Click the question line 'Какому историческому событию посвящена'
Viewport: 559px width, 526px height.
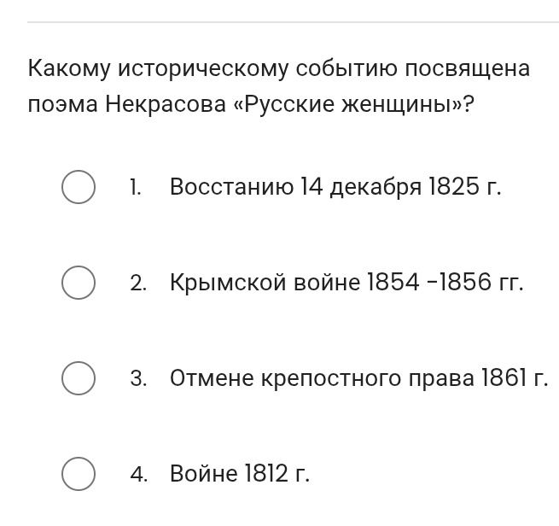(279, 69)
